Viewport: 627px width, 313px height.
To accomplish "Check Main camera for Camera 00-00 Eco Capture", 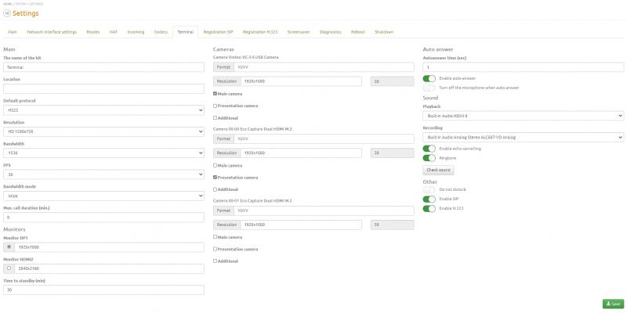I will pos(215,165).
